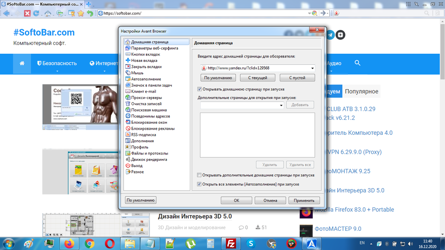Open FileZilla from the taskbar
This screenshot has width=445, height=250.
[231, 243]
